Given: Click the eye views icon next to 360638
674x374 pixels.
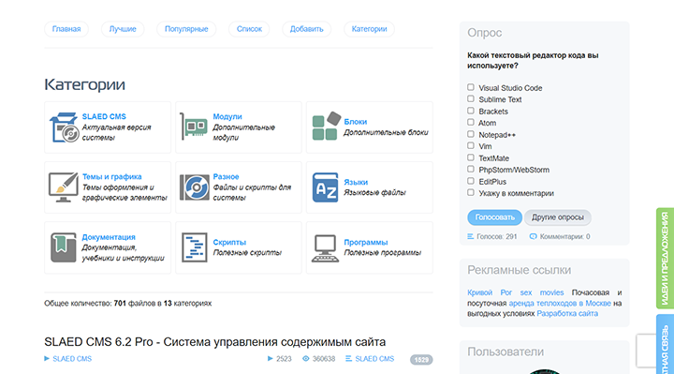Looking at the screenshot, I should [305, 358].
